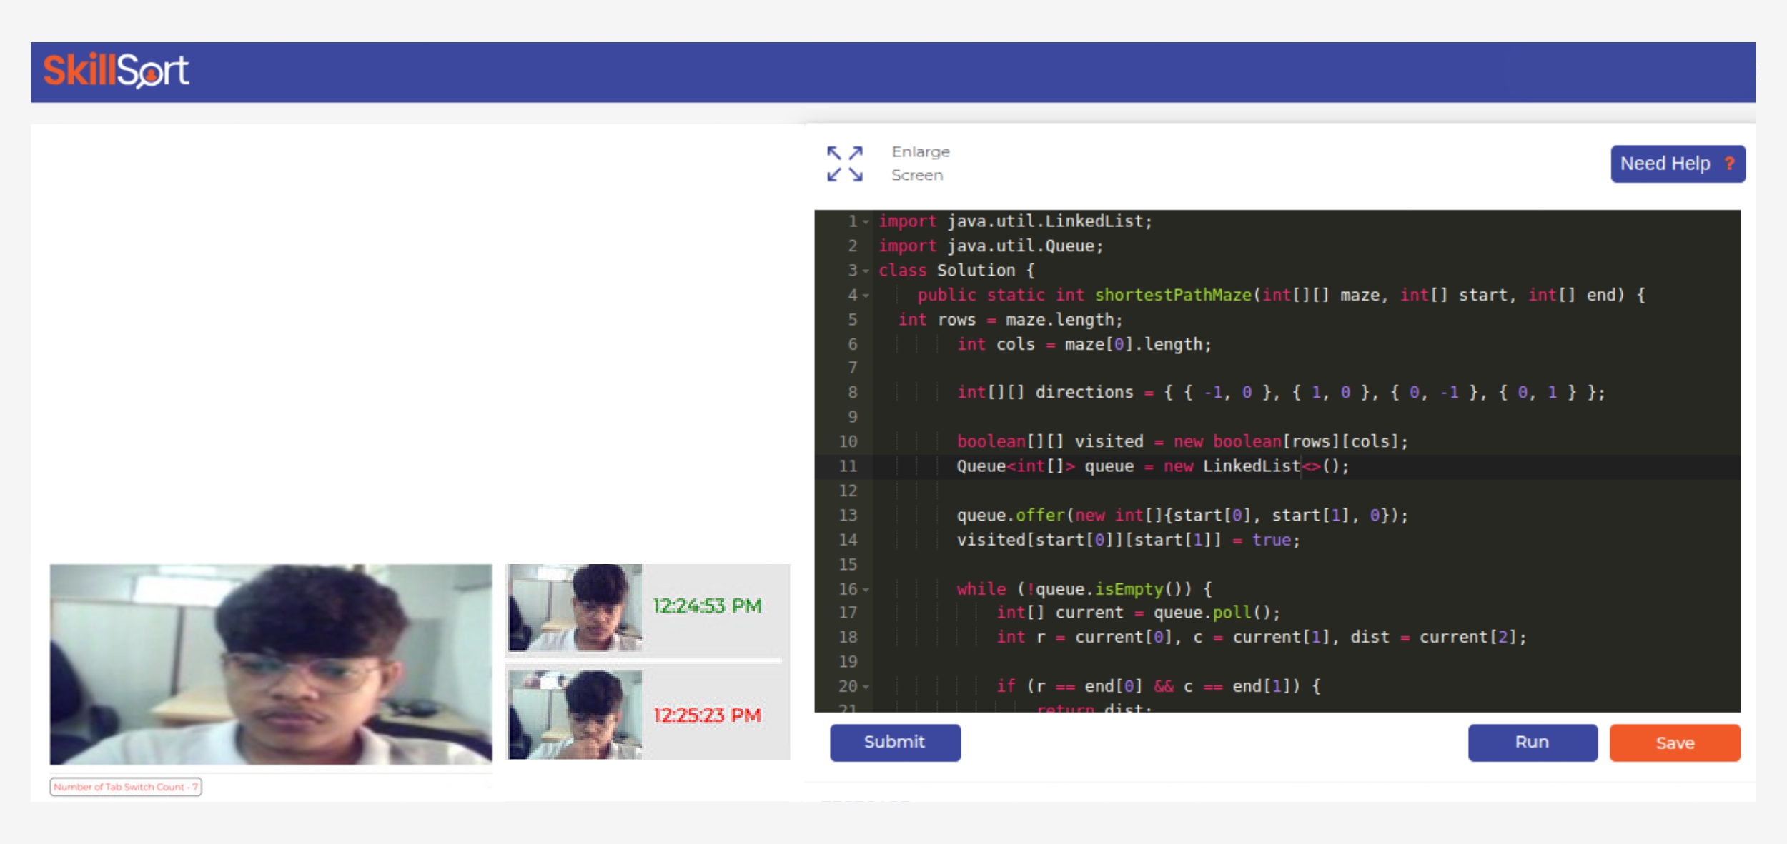The image size is (1787, 844).
Task: Click the Enlarge Screen icon
Action: click(843, 163)
